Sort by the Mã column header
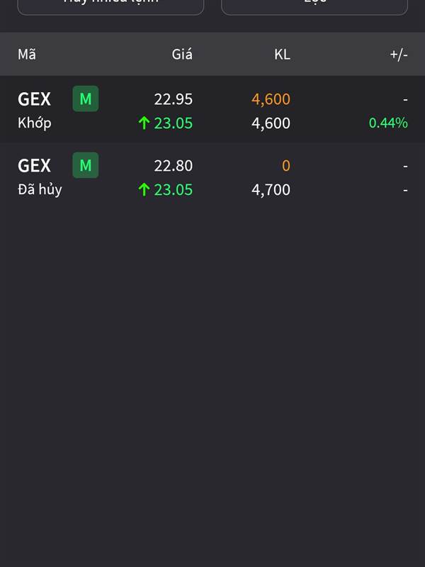The height and width of the screenshot is (567, 425). point(27,55)
